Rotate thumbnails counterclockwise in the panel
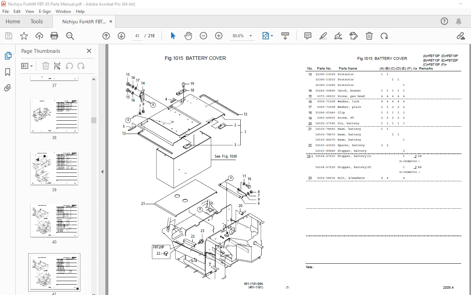The width and height of the screenshot is (471, 295). 69,66
